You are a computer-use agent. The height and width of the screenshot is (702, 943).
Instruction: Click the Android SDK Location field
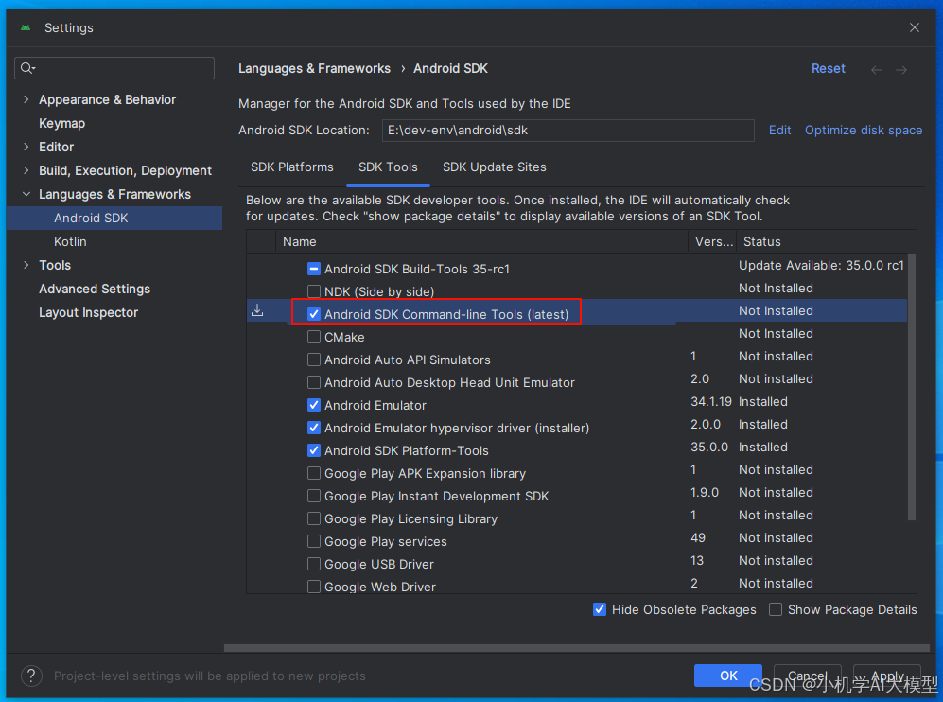[568, 130]
